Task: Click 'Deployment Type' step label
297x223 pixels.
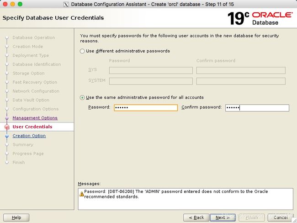Action: point(31,55)
